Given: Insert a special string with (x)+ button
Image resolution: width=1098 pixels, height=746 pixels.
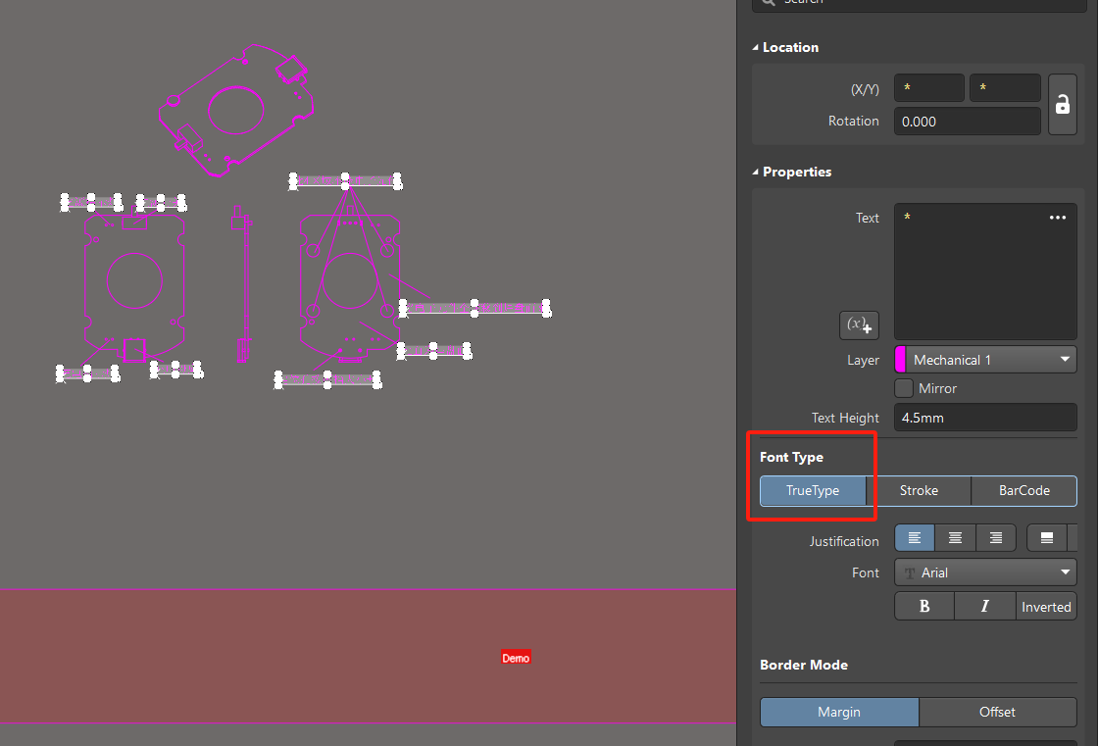Looking at the screenshot, I should click(859, 325).
